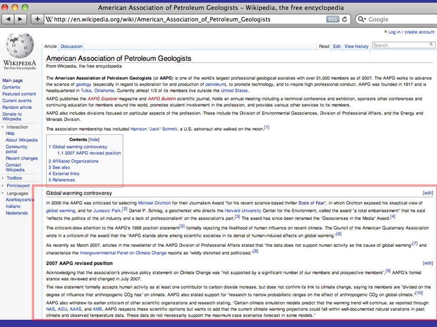Screen dimensions: 437x327
Task: Click the Wikipedia W favicon in address bar
Action: (49, 19)
